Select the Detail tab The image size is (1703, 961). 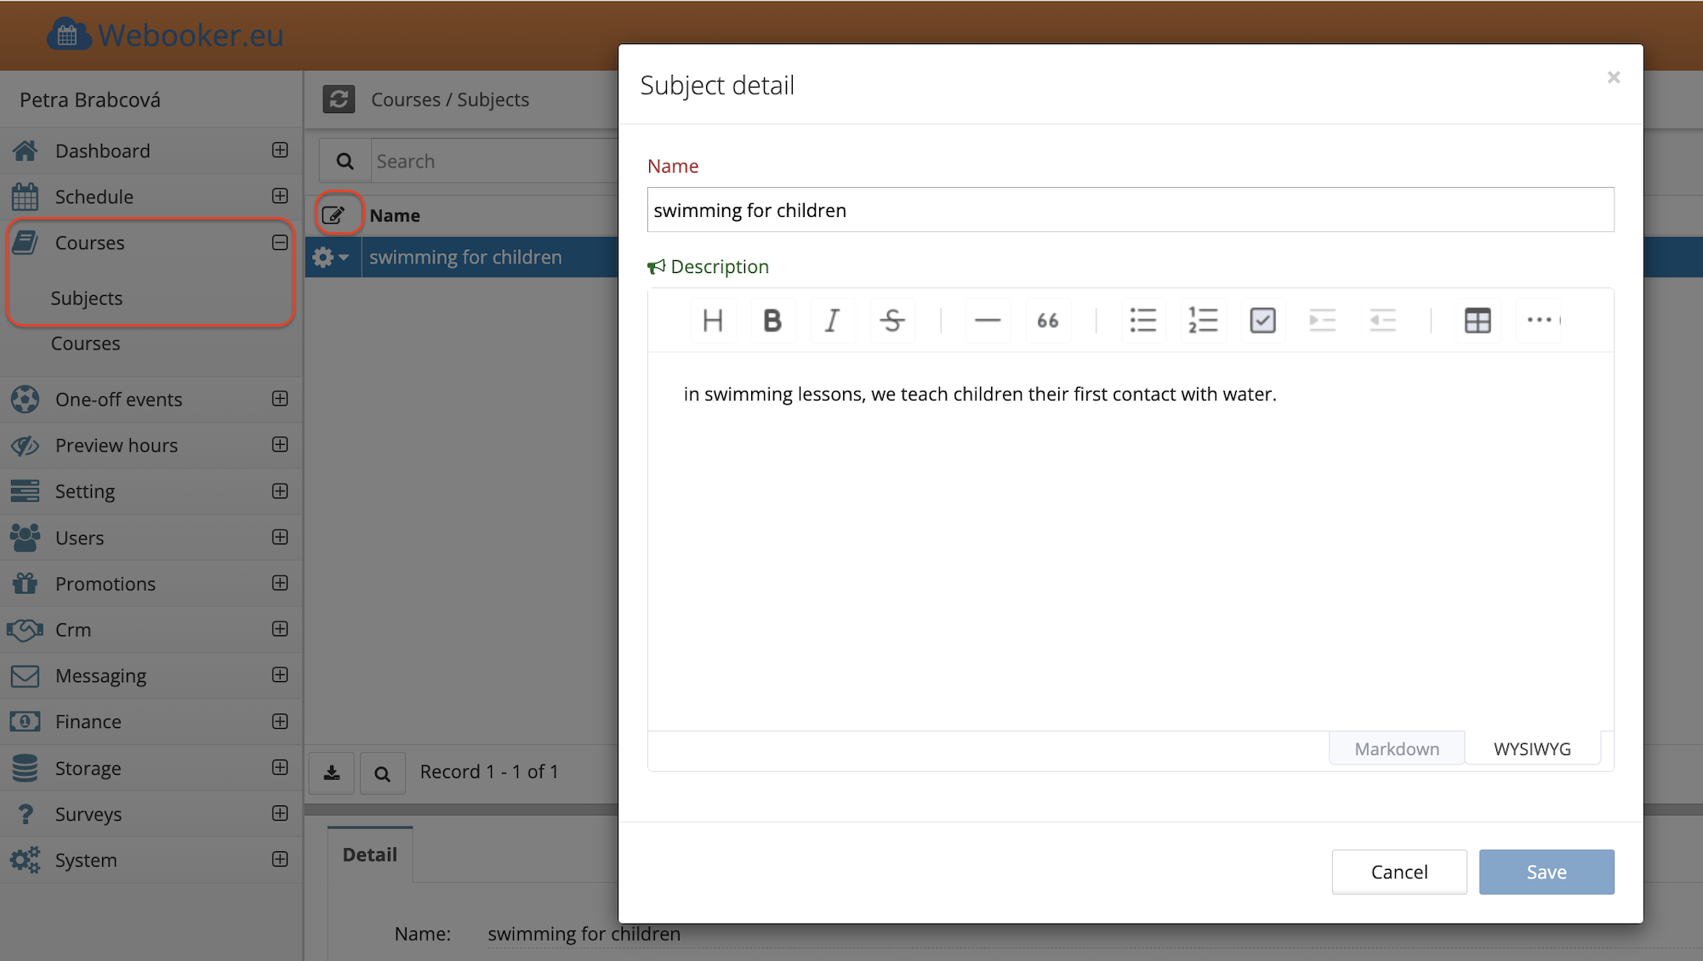369,854
